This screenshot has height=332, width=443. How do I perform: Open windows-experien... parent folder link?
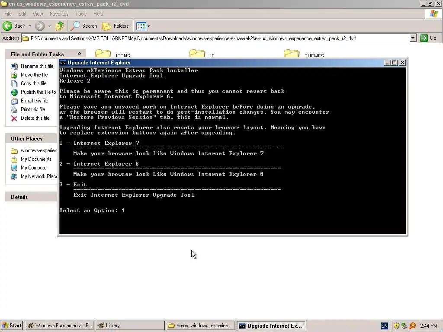(39, 150)
